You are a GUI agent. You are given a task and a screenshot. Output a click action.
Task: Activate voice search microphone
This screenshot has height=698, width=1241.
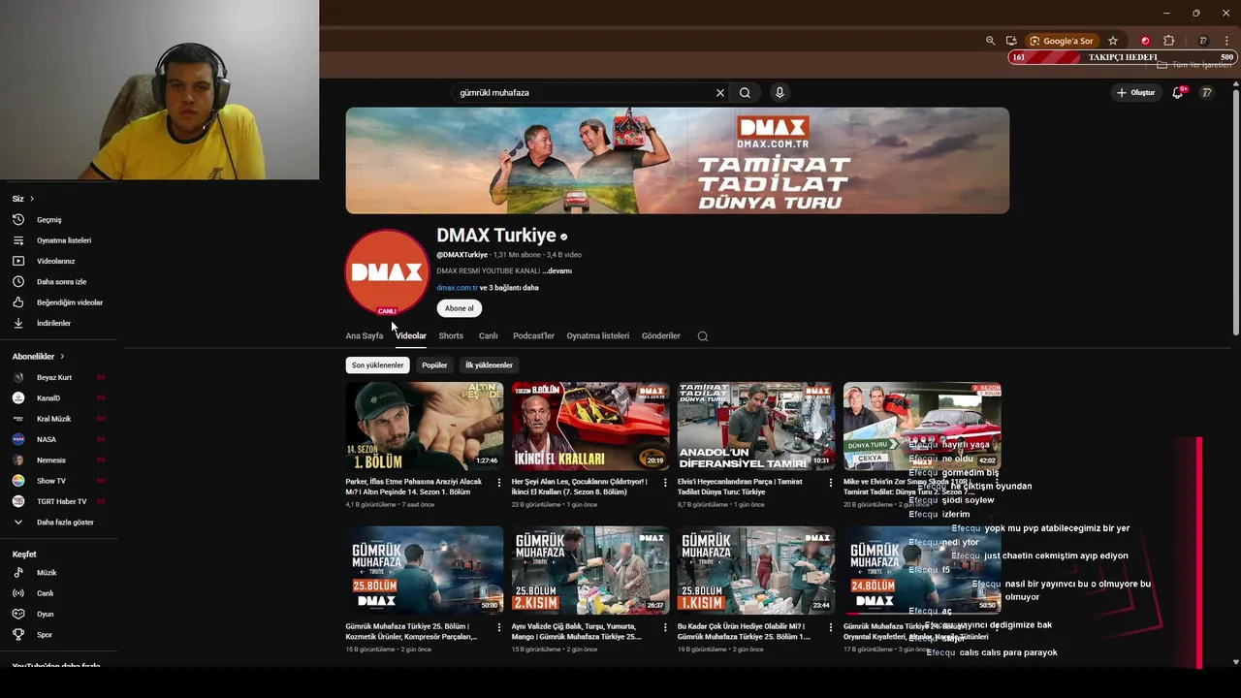point(779,93)
